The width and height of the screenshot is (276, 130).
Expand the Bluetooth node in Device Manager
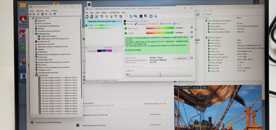click(33, 21)
